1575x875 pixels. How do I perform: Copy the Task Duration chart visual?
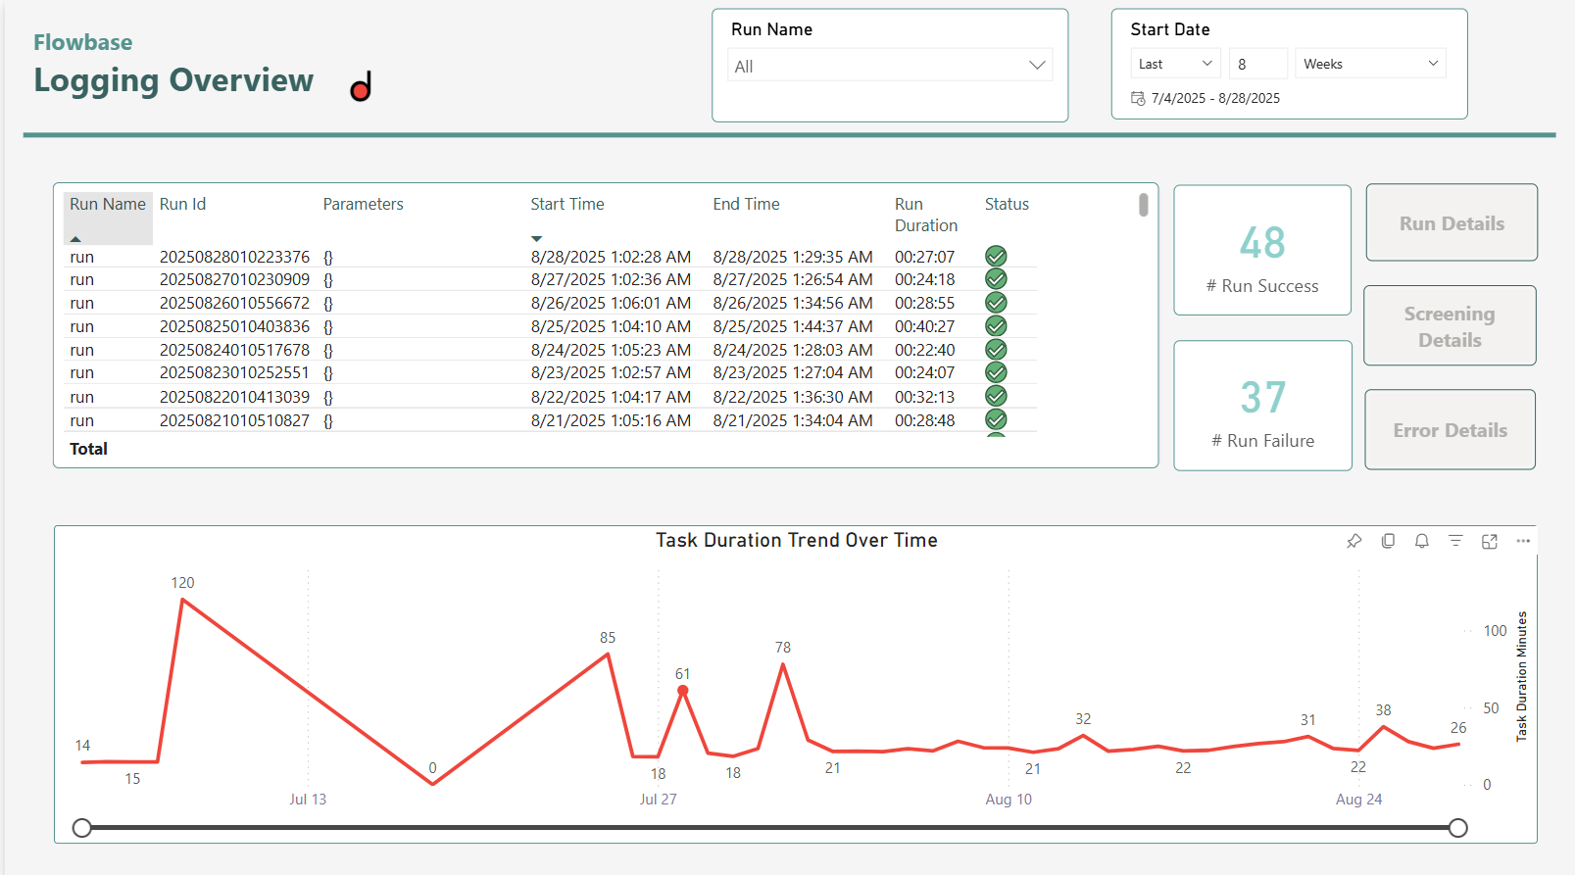(x=1388, y=541)
